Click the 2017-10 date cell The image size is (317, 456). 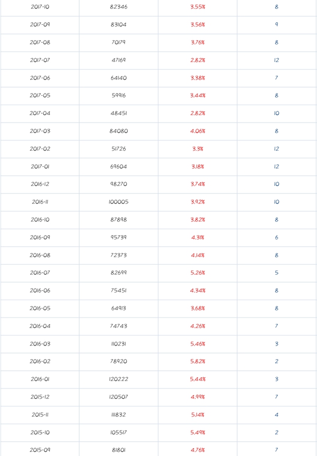(40, 7)
